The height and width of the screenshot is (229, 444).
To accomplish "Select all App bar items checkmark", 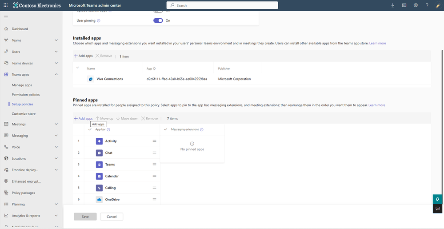I will 90,129.
